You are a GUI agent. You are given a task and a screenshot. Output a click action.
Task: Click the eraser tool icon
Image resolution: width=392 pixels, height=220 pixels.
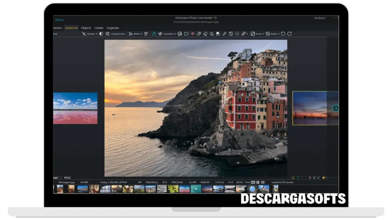pos(205,34)
